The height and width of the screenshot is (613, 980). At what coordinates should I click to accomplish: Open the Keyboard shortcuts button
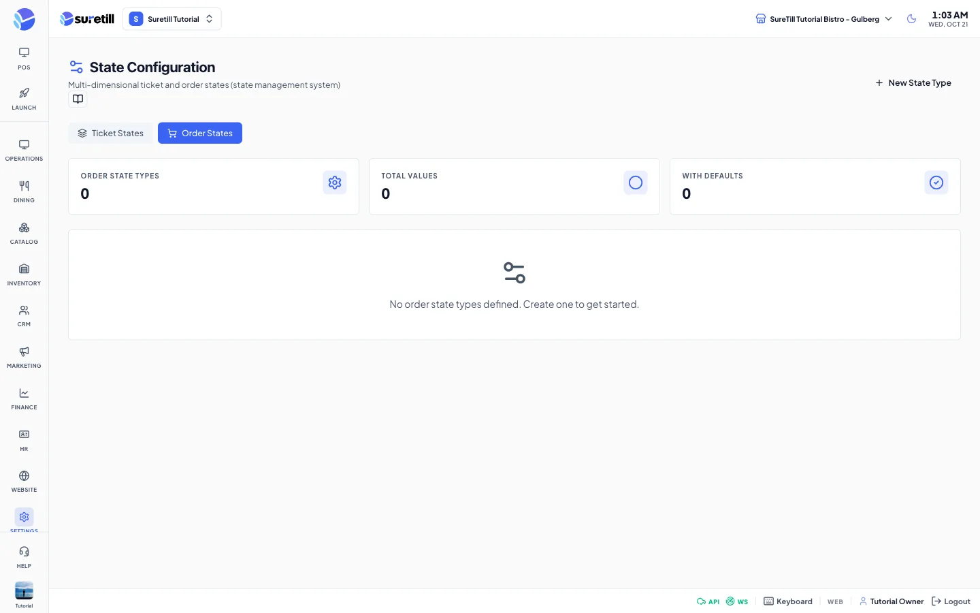788,601
